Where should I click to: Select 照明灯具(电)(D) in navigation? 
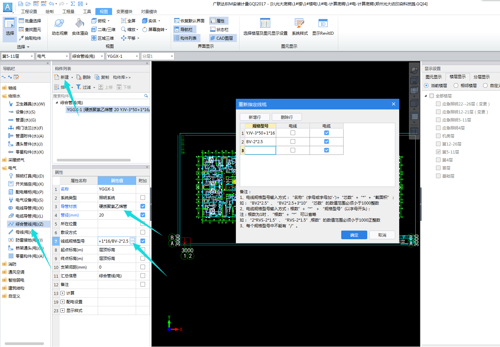[30, 176]
